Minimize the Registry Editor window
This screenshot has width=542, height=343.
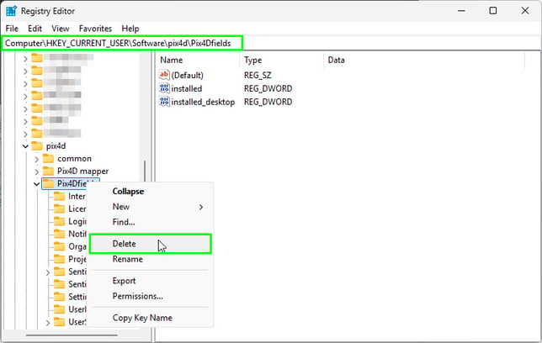(461, 11)
